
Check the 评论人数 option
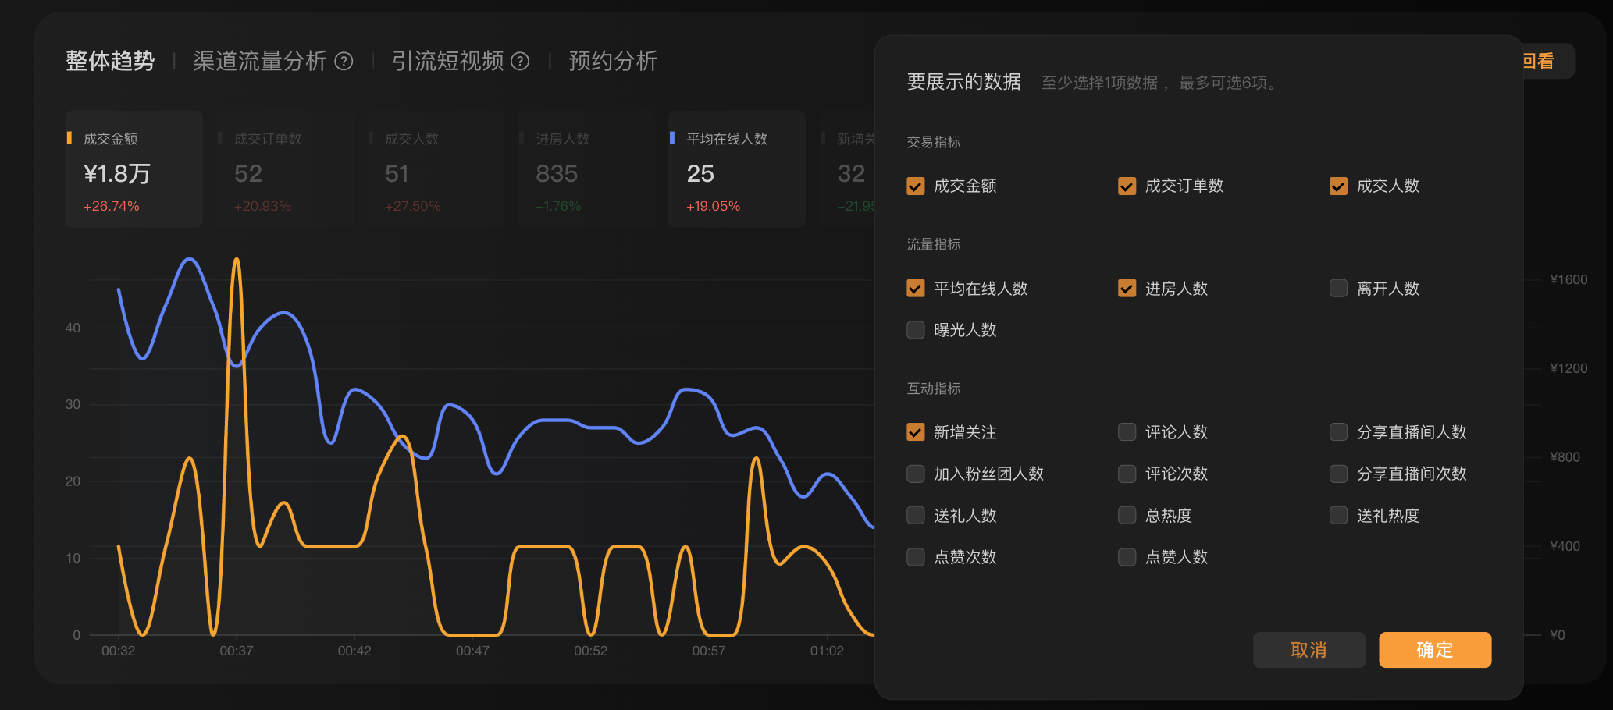click(x=1127, y=432)
